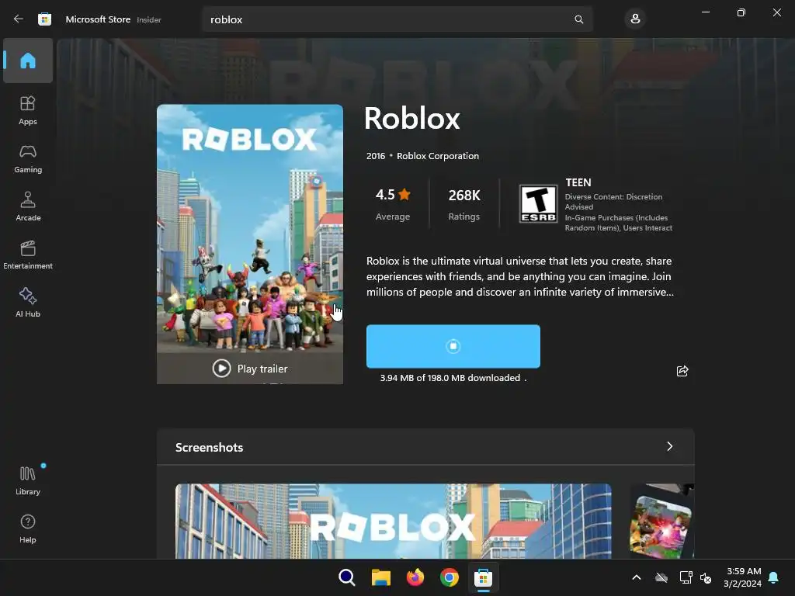Click the Microsoft Store logo icon

[44, 19]
